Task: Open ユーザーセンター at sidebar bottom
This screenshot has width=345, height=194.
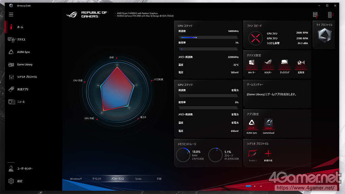Action: pos(33,169)
